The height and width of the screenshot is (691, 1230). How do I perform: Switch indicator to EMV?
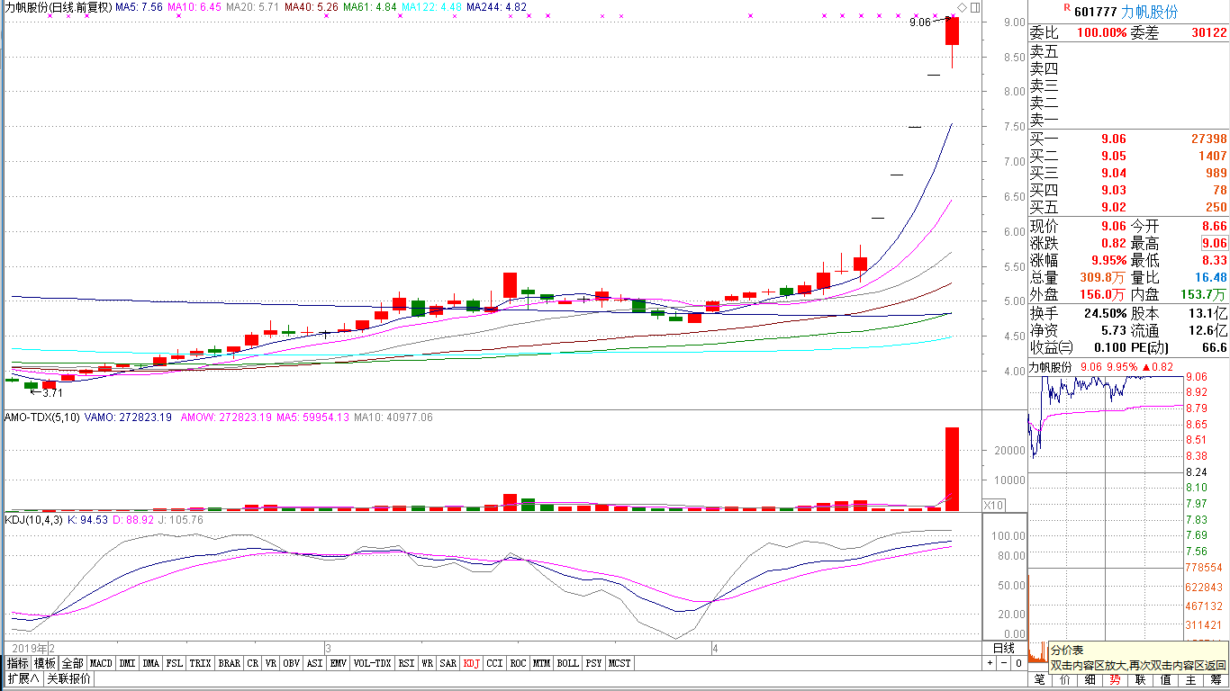coord(338,663)
